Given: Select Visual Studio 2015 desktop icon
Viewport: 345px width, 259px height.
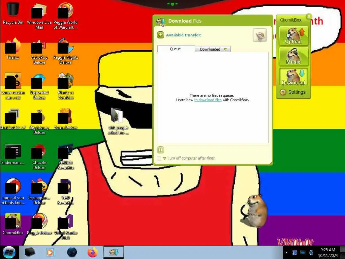Looking at the screenshot, I should point(66,226).
